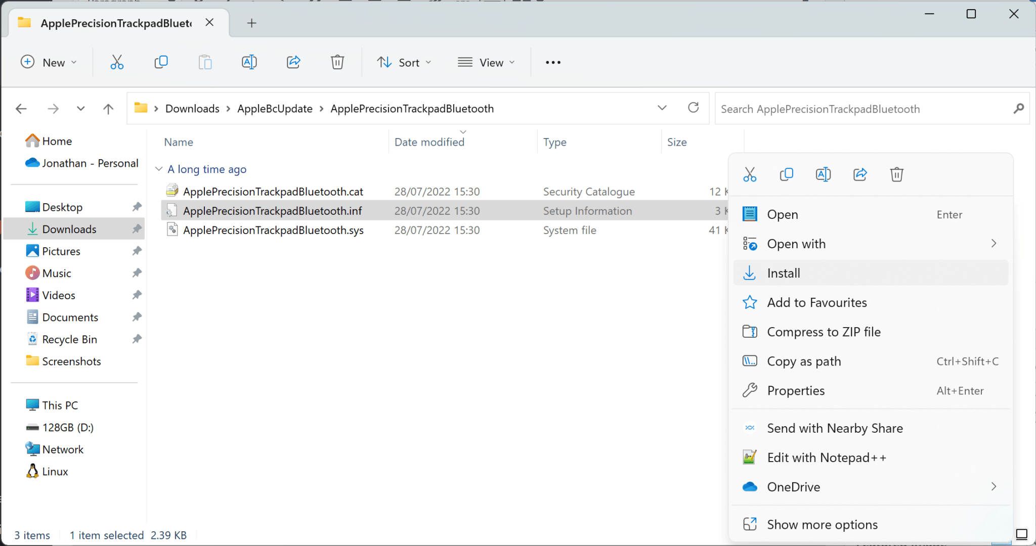Viewport: 1036px width, 546px height.
Task: Select the Rename icon in the toolbar
Action: pyautogui.click(x=249, y=62)
